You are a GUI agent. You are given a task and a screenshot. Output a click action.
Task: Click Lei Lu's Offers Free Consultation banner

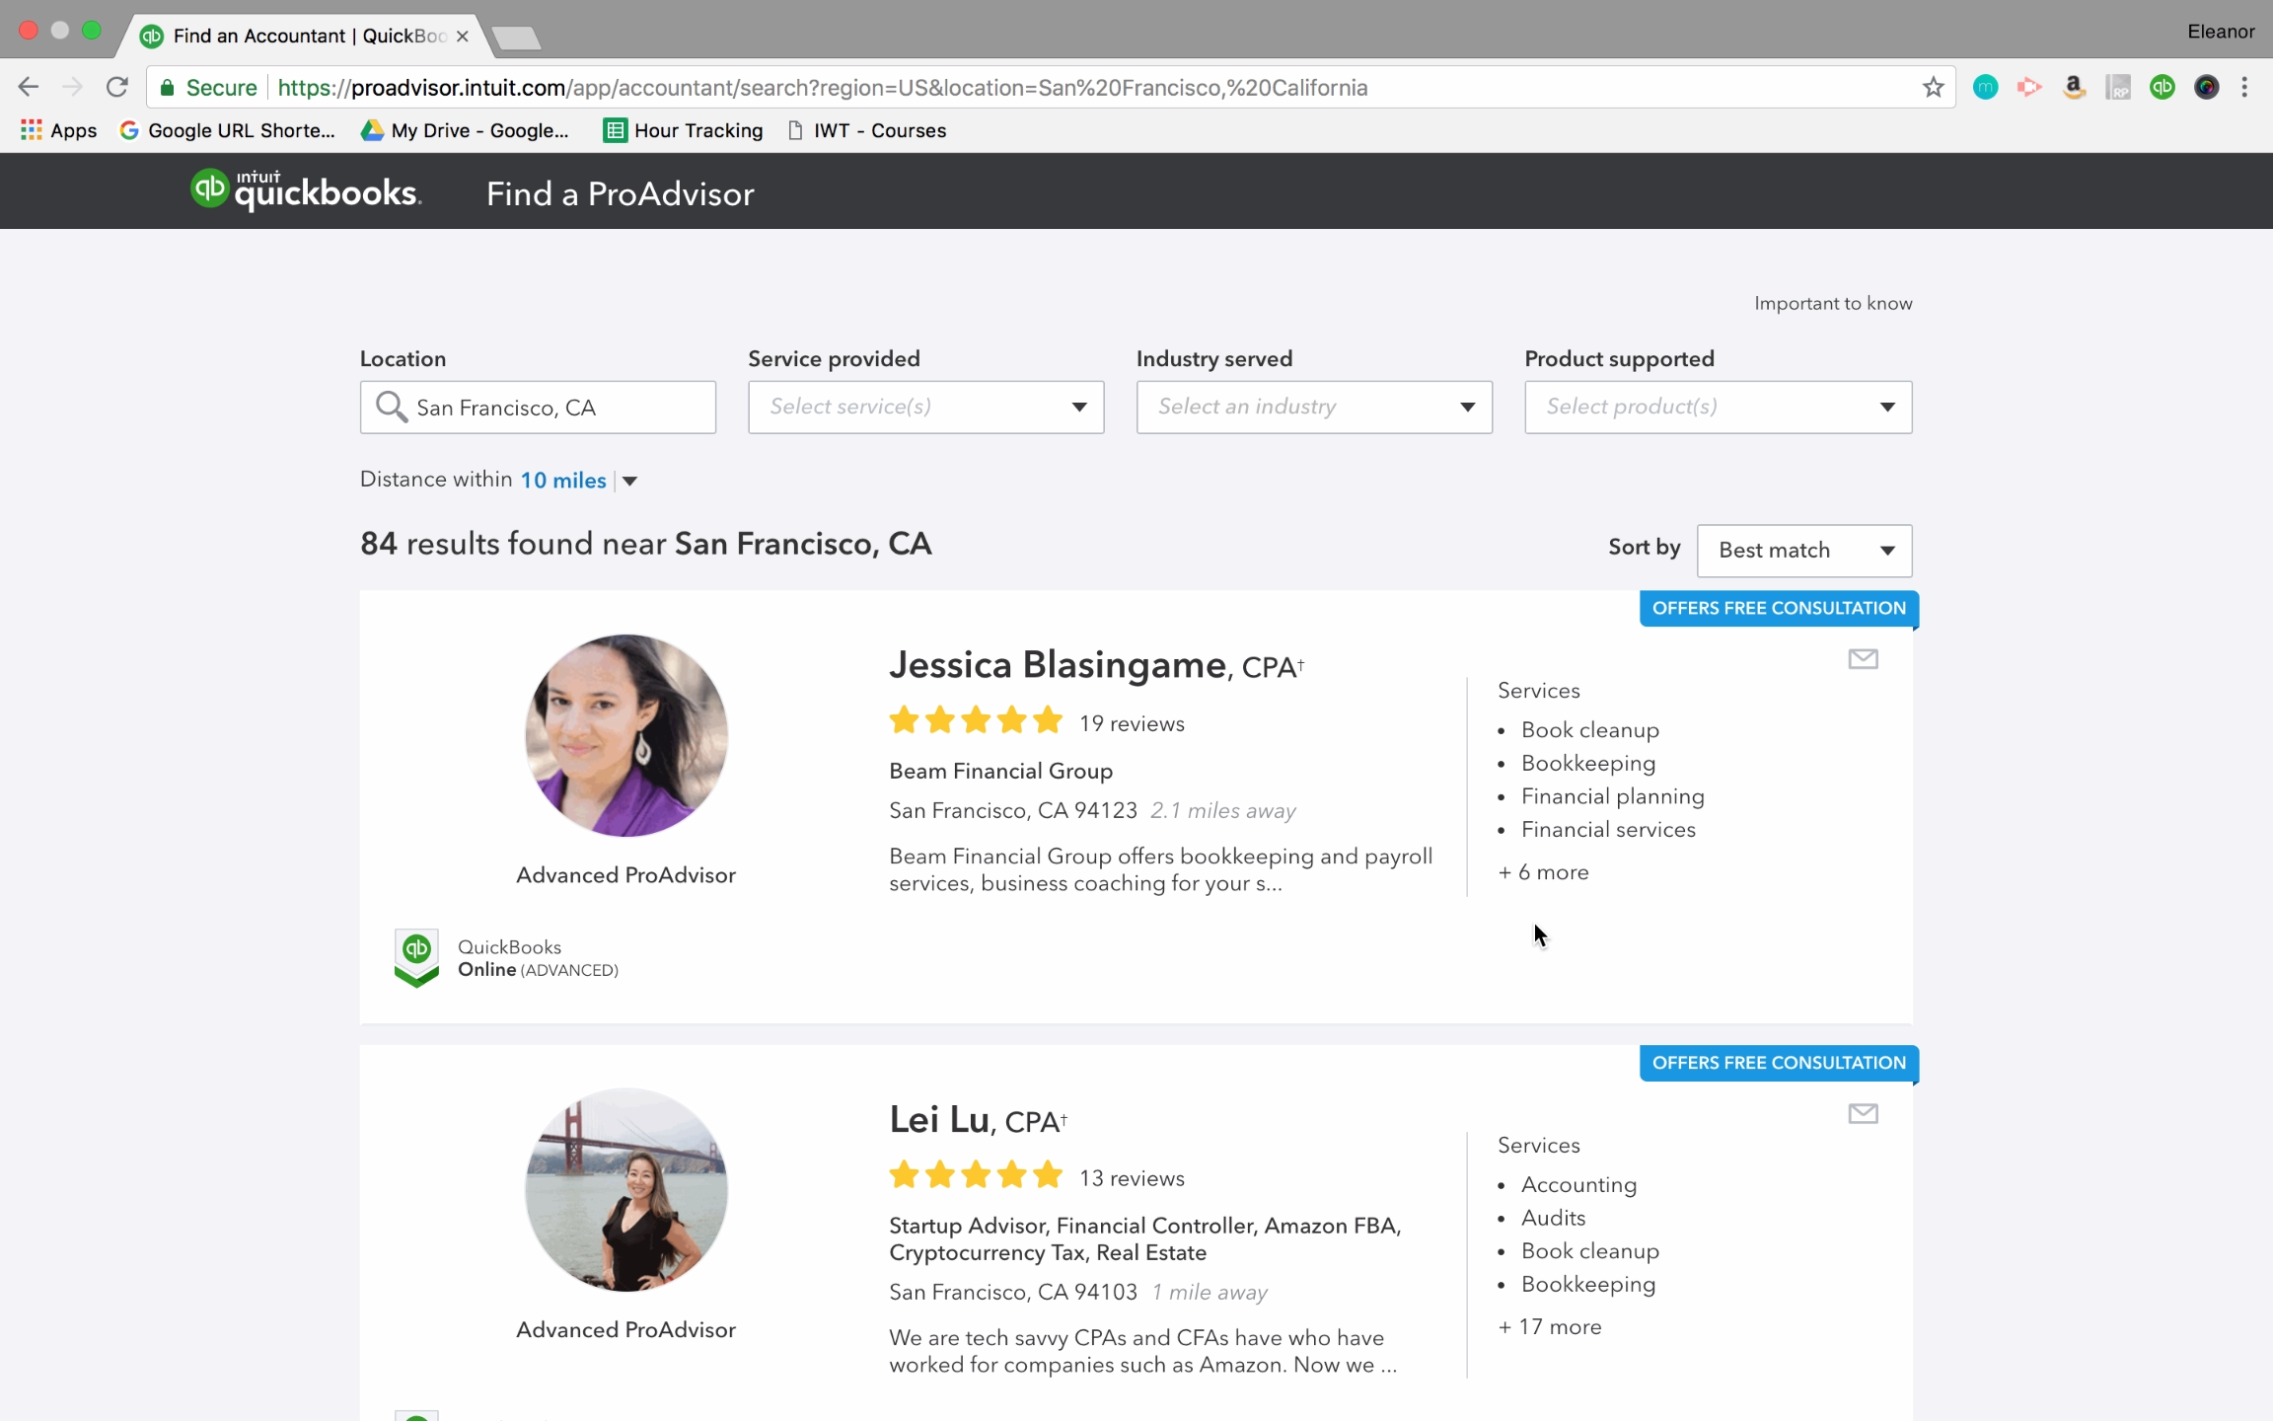coord(1779,1063)
